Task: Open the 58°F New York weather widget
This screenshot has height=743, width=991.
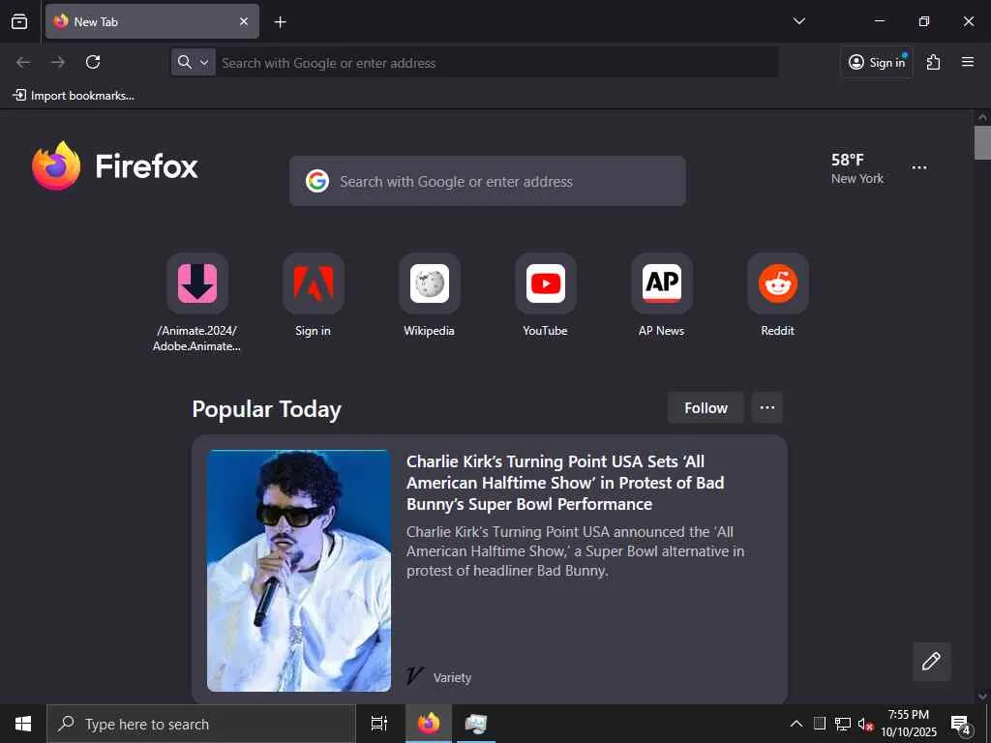Action: click(857, 168)
